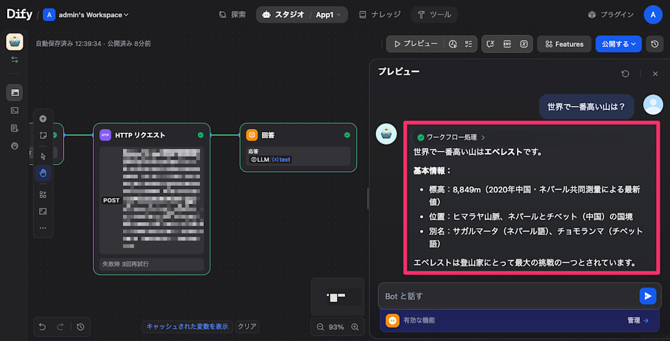670x341 pixels.
Task: Send the chat message
Action: tap(647, 296)
